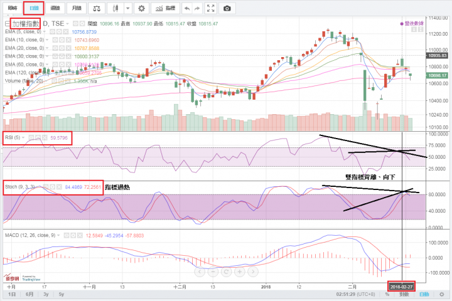The width and height of the screenshot is (452, 301).
Task: Open settings gear for EMA (10, close, 0)
Action: point(62,40)
